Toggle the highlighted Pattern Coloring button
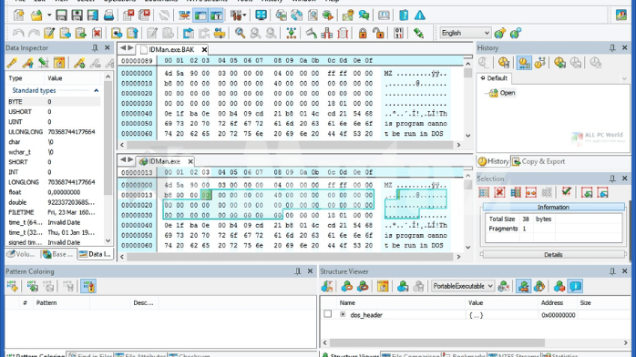The width and height of the screenshot is (636, 357). [x=88, y=286]
